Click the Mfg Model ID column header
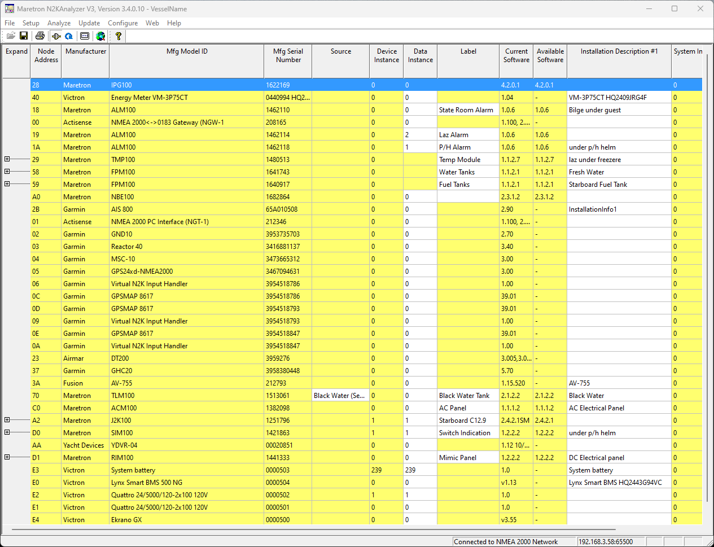 [187, 61]
